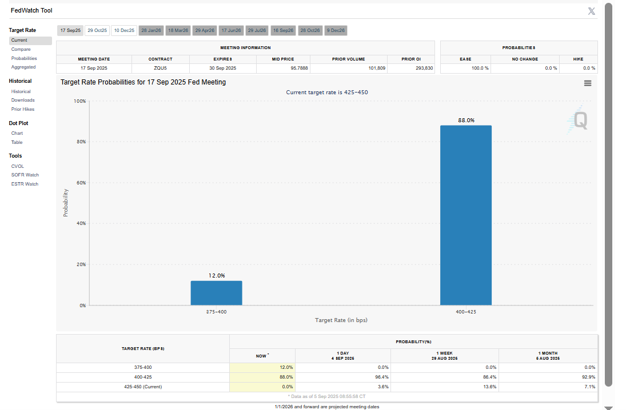Open the Historical Downloads page
The width and height of the screenshot is (626, 410).
click(x=23, y=101)
